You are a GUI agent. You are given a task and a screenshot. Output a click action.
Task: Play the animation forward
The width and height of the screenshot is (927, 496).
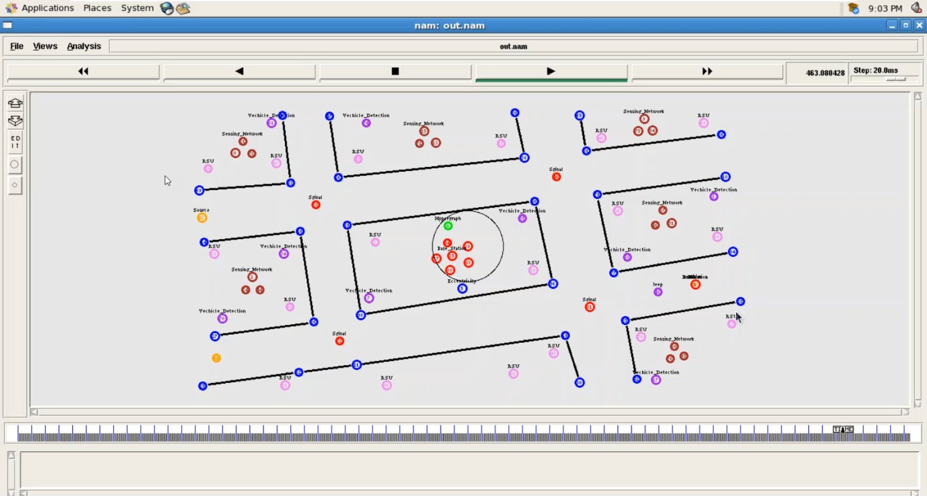(551, 72)
